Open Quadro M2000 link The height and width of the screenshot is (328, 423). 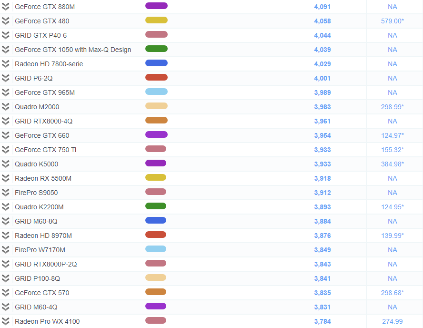[37, 107]
